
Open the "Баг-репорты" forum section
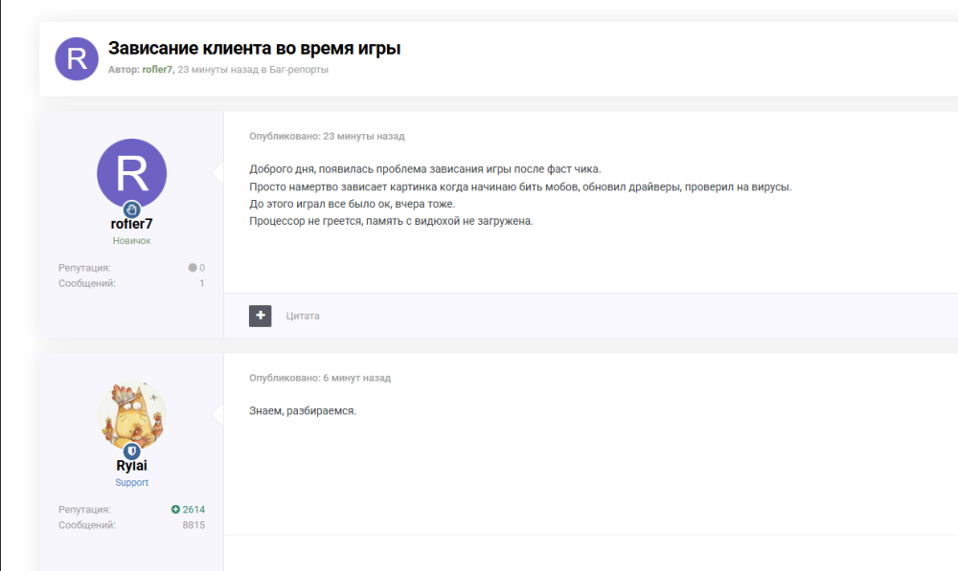300,69
